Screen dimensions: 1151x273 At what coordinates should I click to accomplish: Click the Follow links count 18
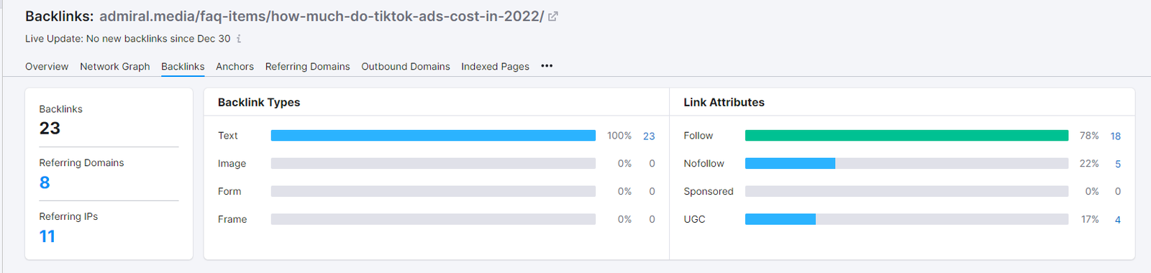click(x=1115, y=136)
